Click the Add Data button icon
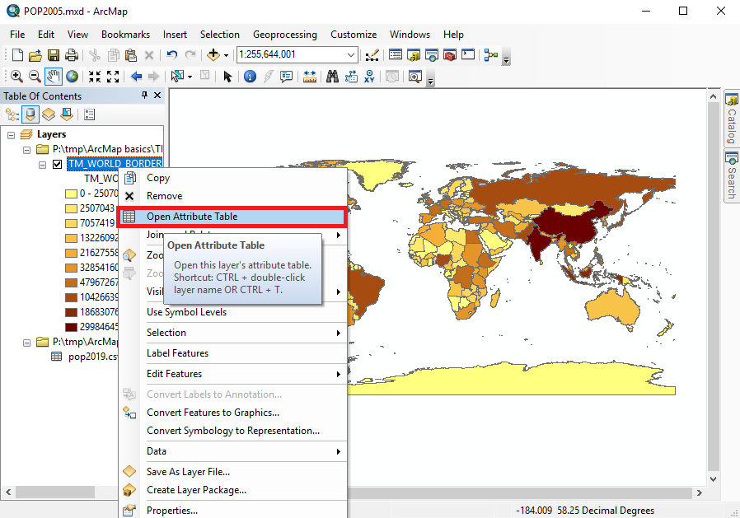This screenshot has height=518, width=740. point(214,55)
